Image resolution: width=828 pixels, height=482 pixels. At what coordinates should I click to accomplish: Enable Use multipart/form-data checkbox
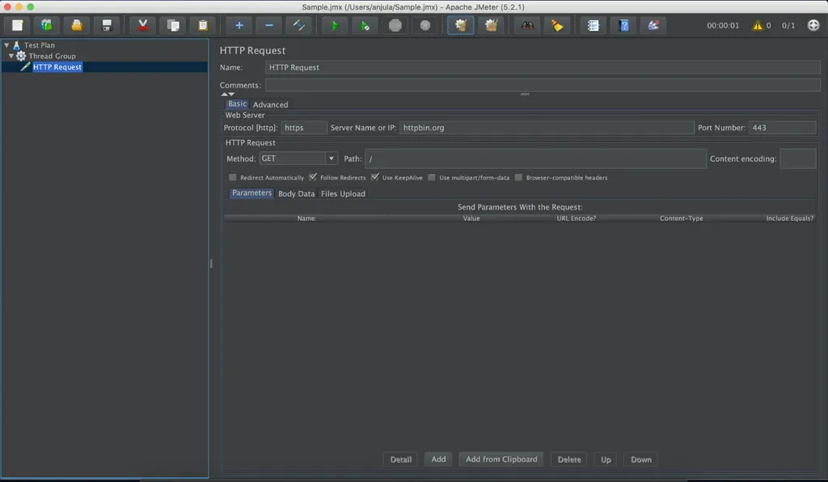click(x=432, y=177)
